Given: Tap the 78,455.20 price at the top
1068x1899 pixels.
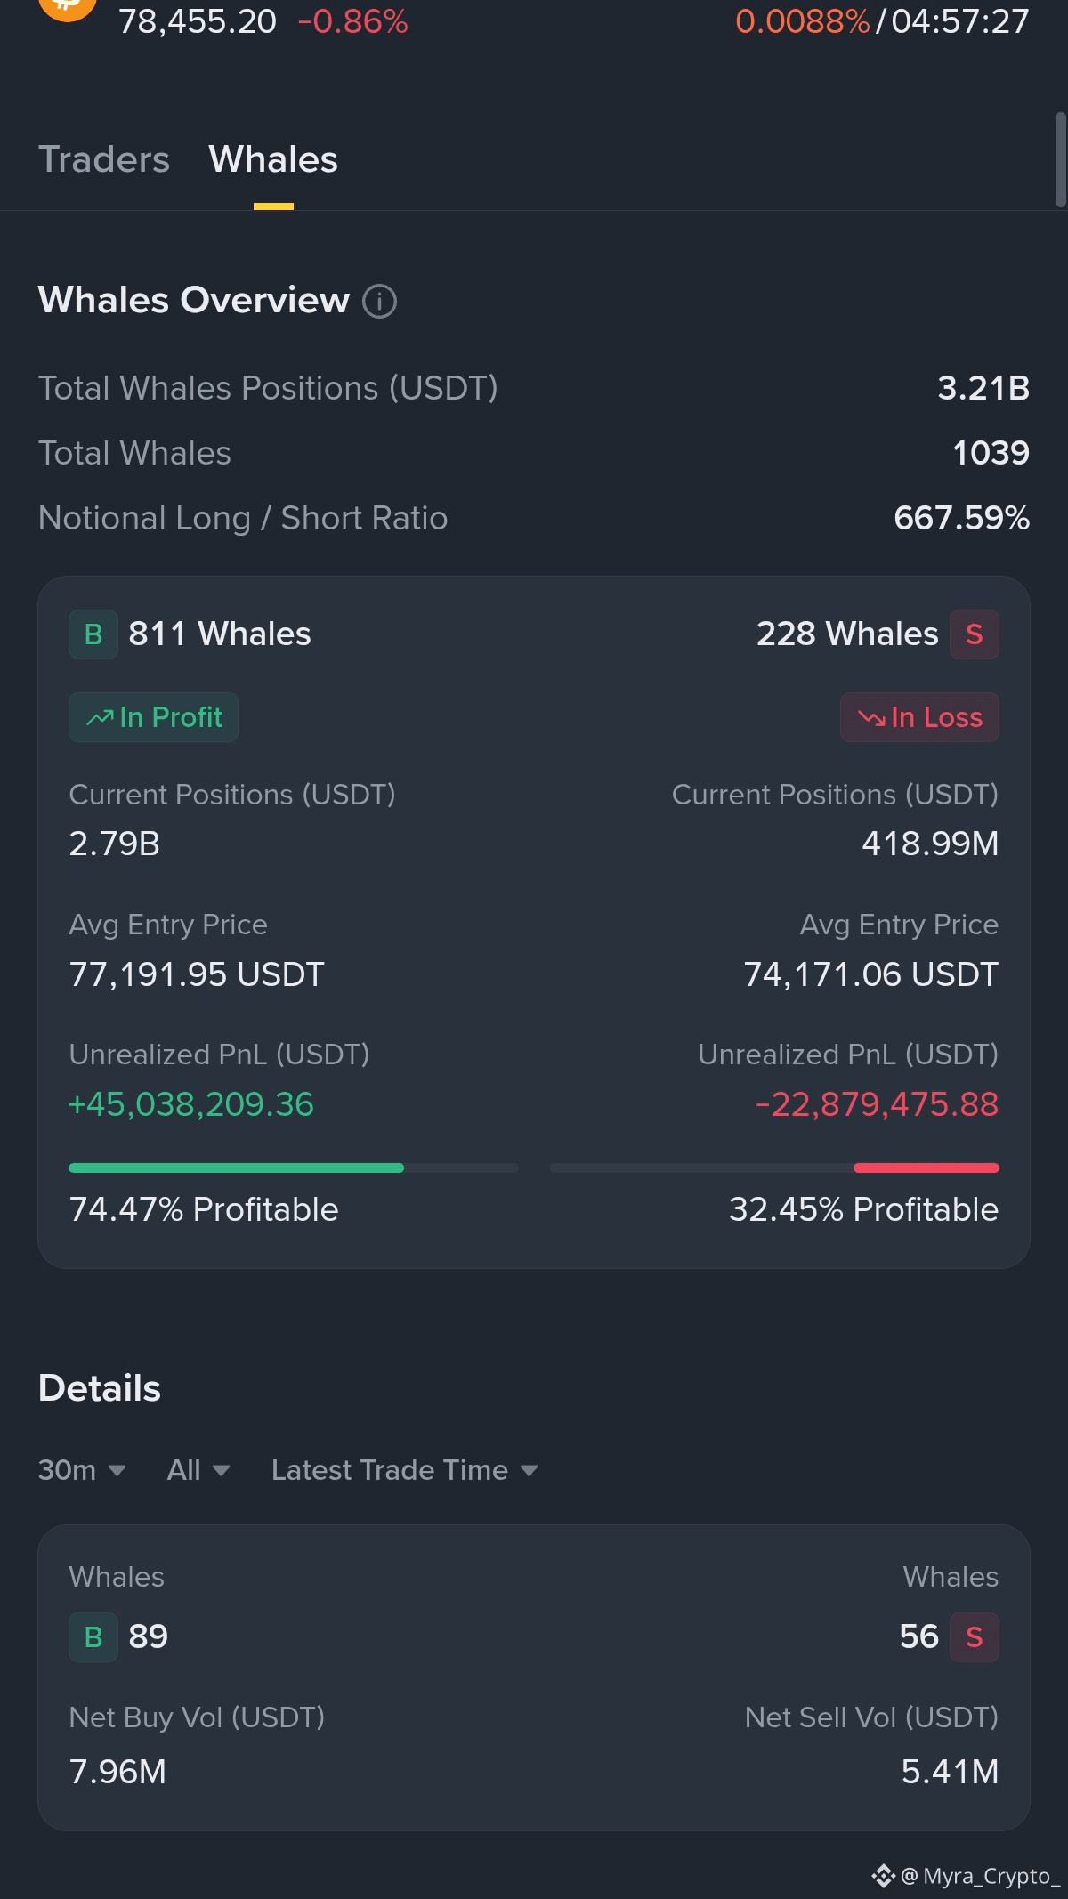Looking at the screenshot, I should click(198, 21).
